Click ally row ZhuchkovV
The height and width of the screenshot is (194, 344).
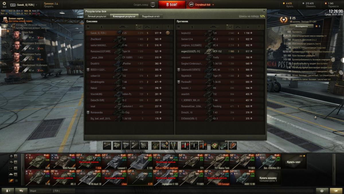point(129,39)
